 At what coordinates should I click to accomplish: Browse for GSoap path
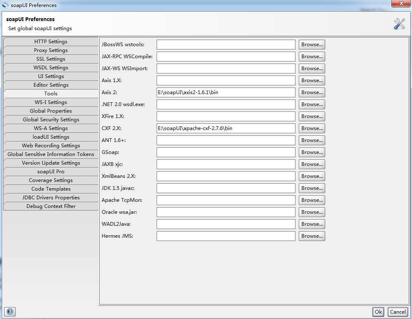(x=312, y=152)
